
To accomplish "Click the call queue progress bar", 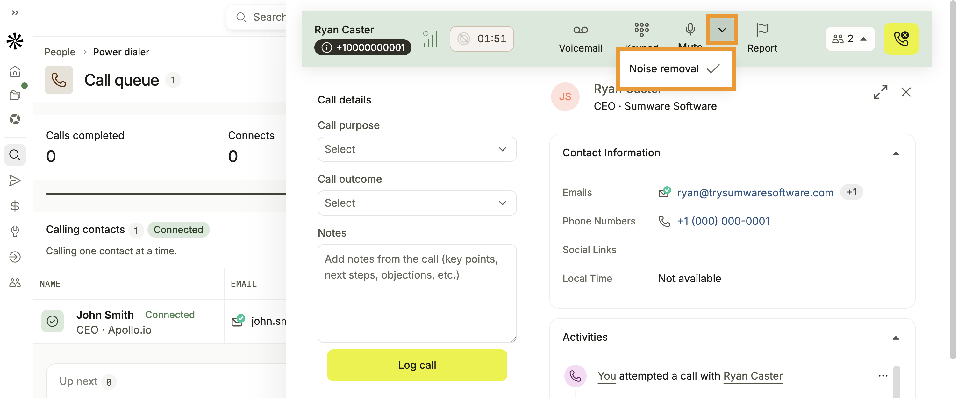I will coord(166,194).
